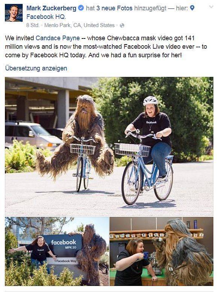
Task: Click the location pin icon after 'hier:'
Action: tap(192, 8)
